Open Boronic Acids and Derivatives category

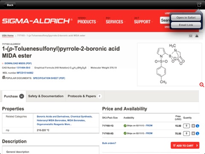pos(53,116)
